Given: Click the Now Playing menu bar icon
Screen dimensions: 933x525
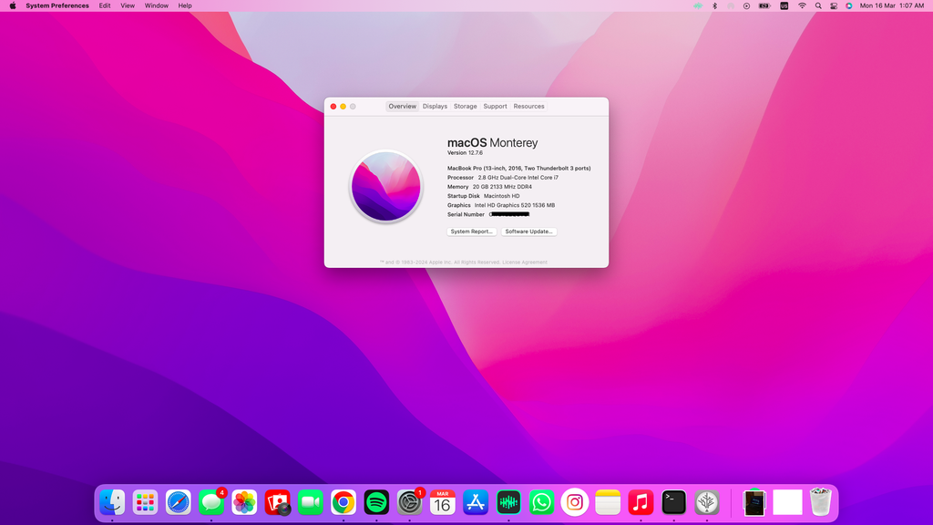Looking at the screenshot, I should coord(747,5).
